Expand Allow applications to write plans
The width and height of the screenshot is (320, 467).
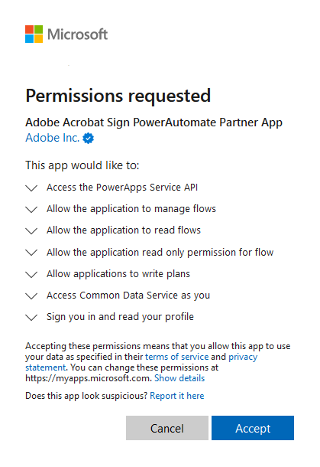click(31, 274)
